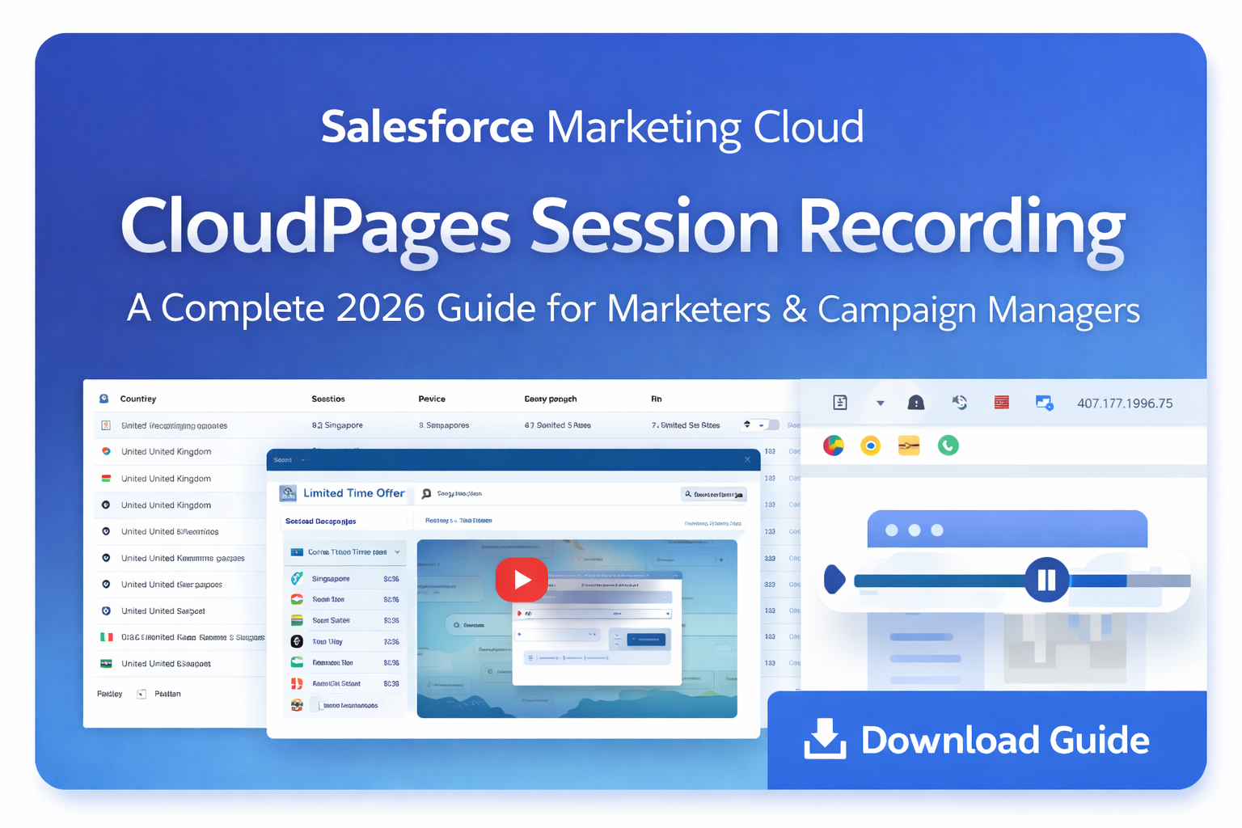Click the dark bell notification icon
The image size is (1242, 828).
[916, 403]
